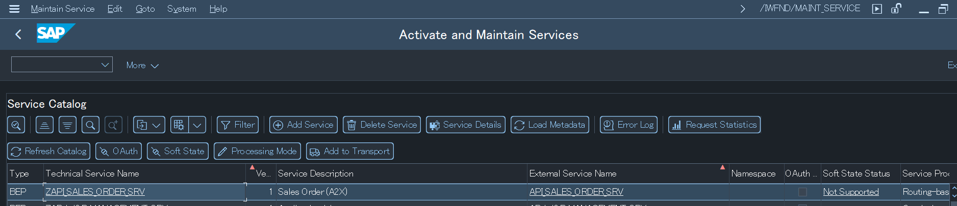This screenshot has width=957, height=206.
Task: Click the Namespace column header
Action: (755, 173)
